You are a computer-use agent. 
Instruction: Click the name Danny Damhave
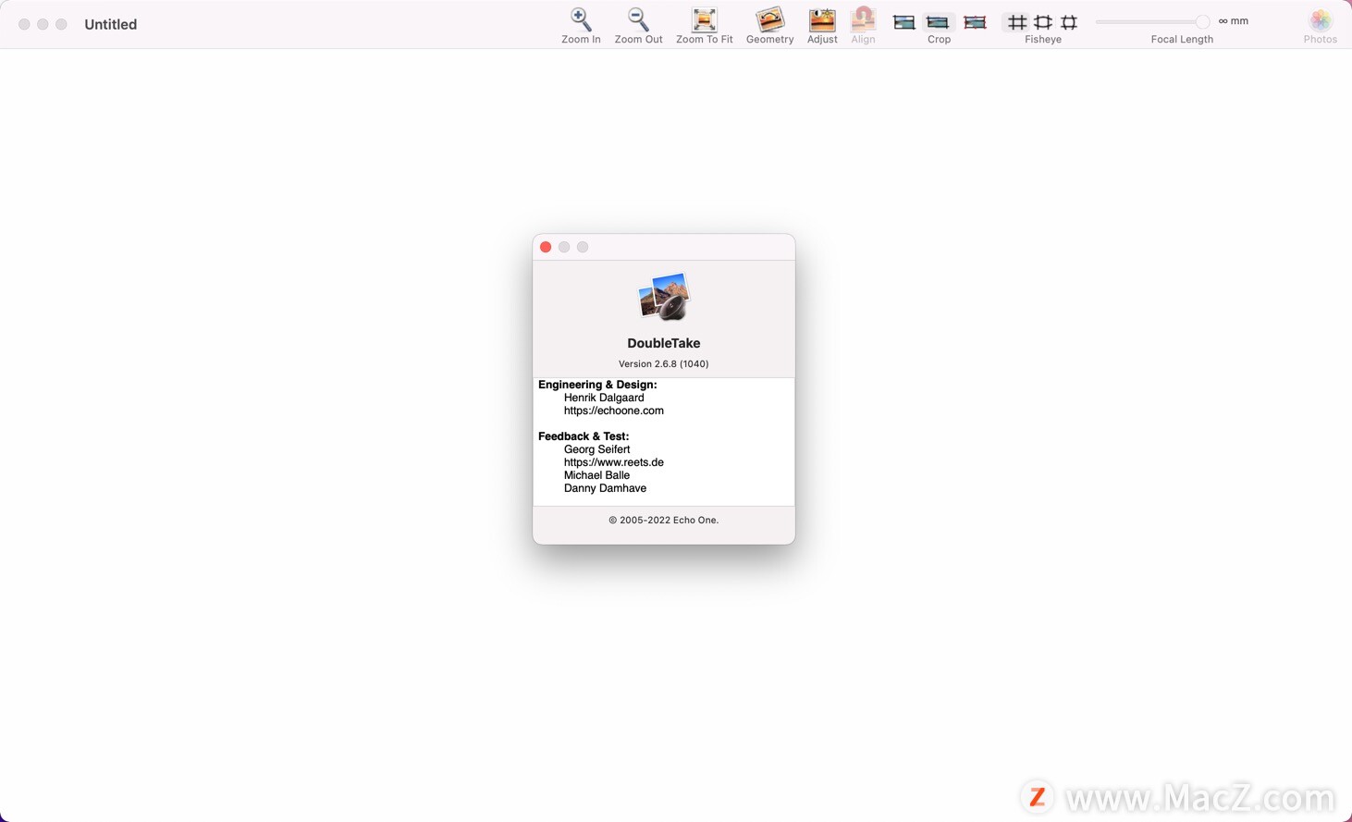tap(605, 488)
